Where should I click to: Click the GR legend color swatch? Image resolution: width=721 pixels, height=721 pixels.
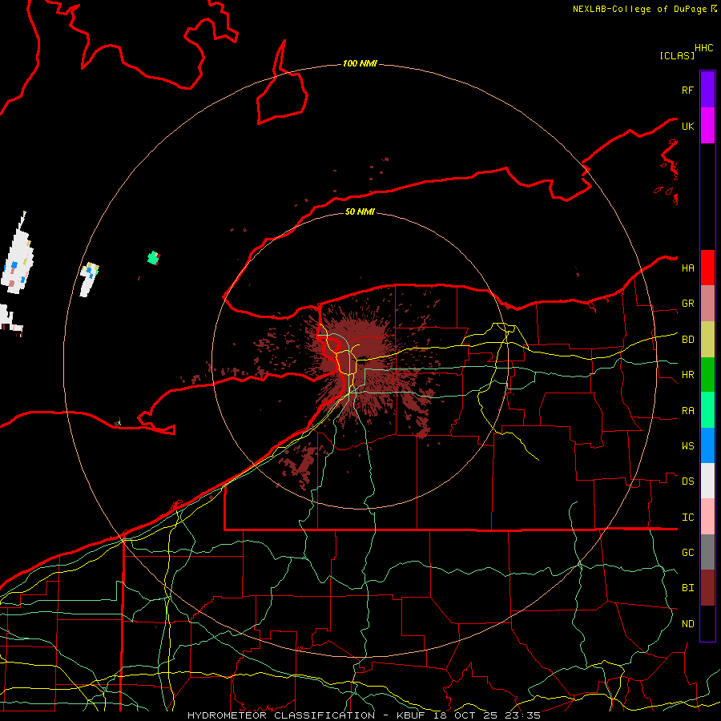pos(707,304)
